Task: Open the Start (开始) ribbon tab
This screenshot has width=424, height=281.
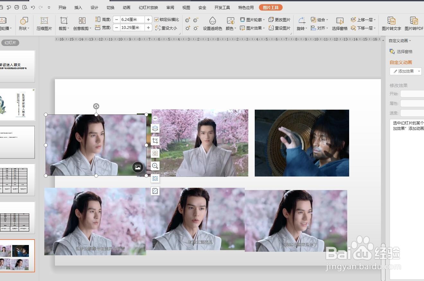Action: tap(62, 7)
